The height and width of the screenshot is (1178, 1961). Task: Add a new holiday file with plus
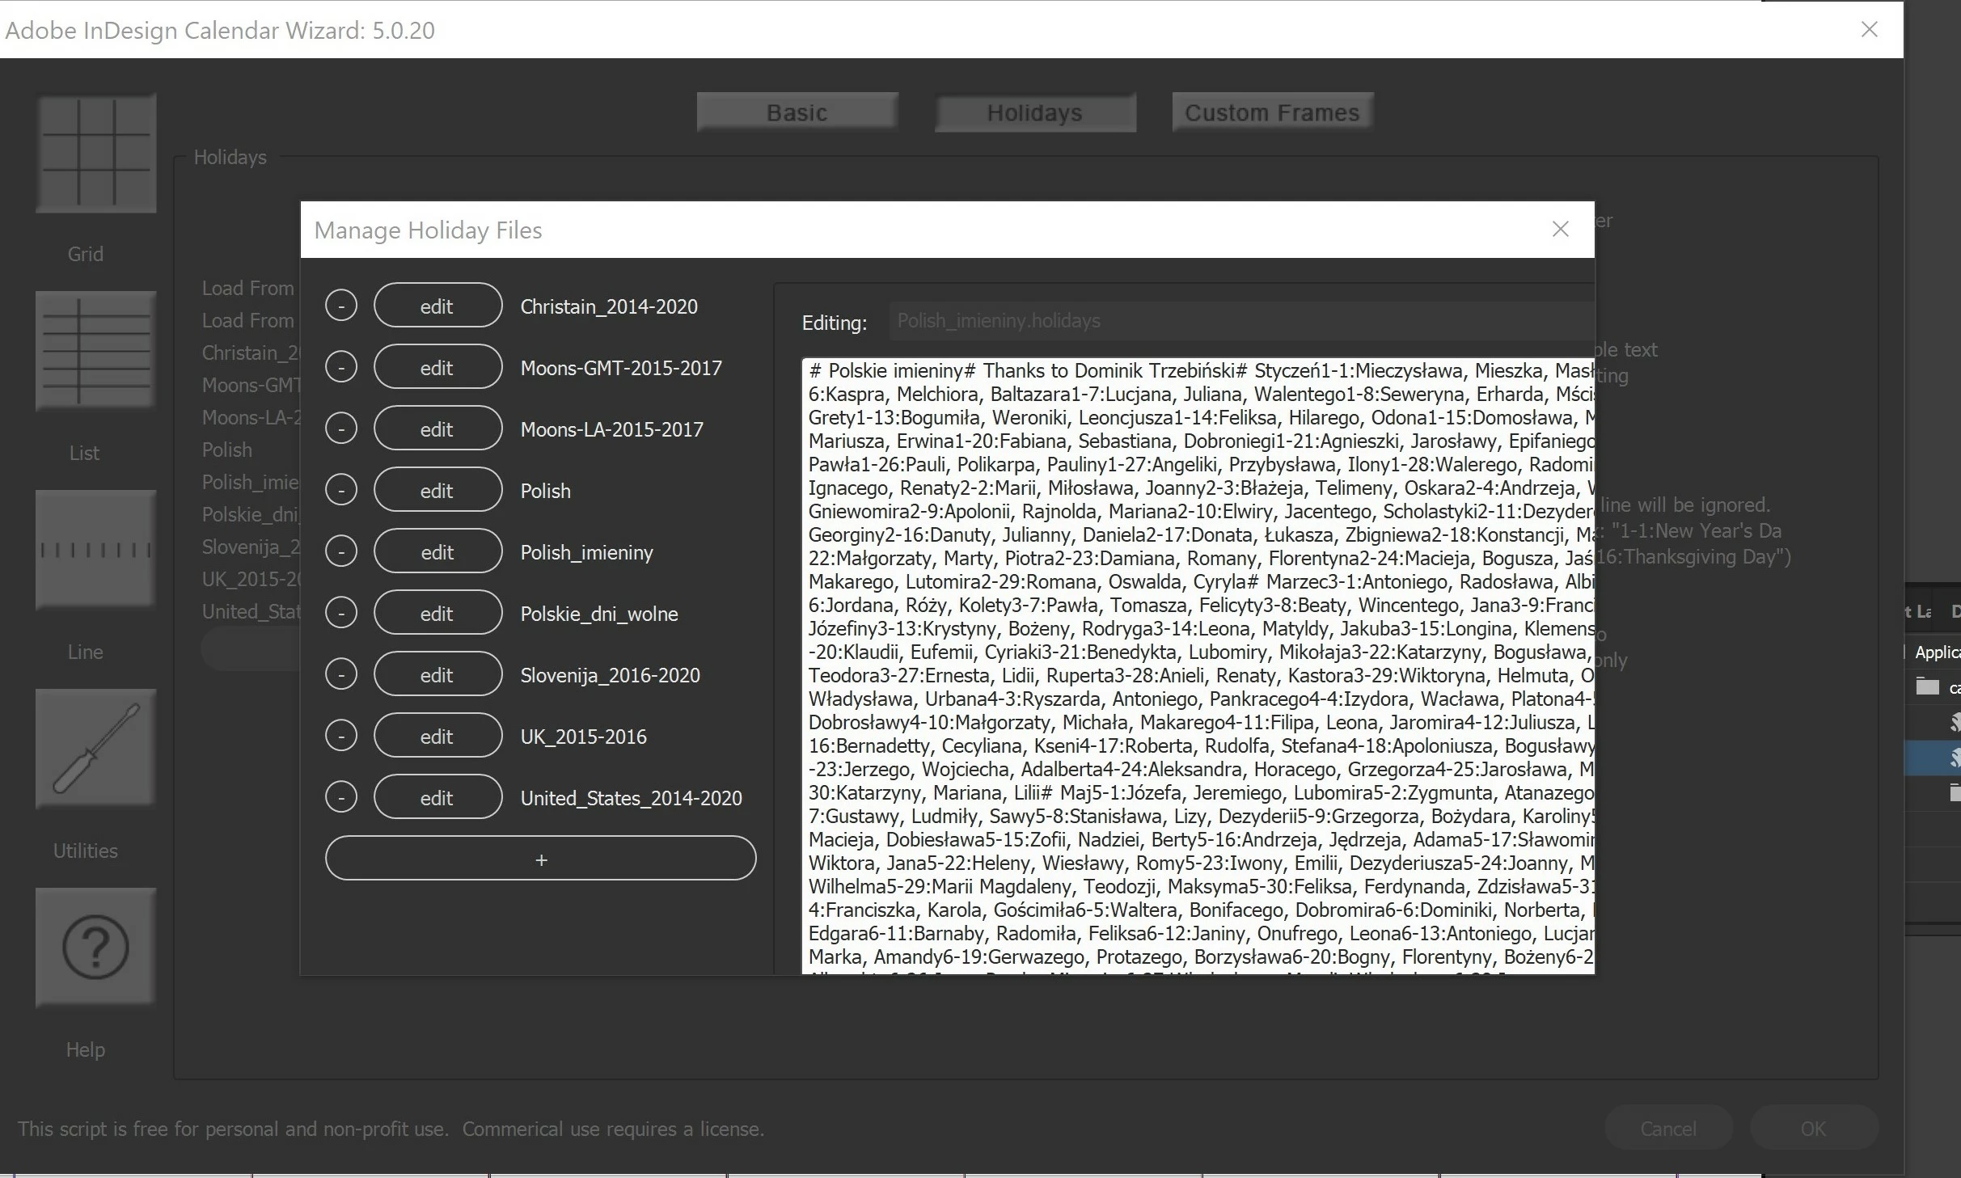[x=540, y=859]
